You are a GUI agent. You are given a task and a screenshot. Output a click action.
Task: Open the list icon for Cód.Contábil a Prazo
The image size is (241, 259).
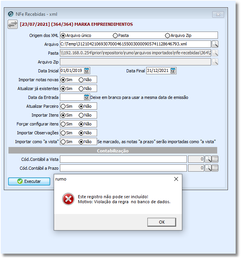pos(215,168)
